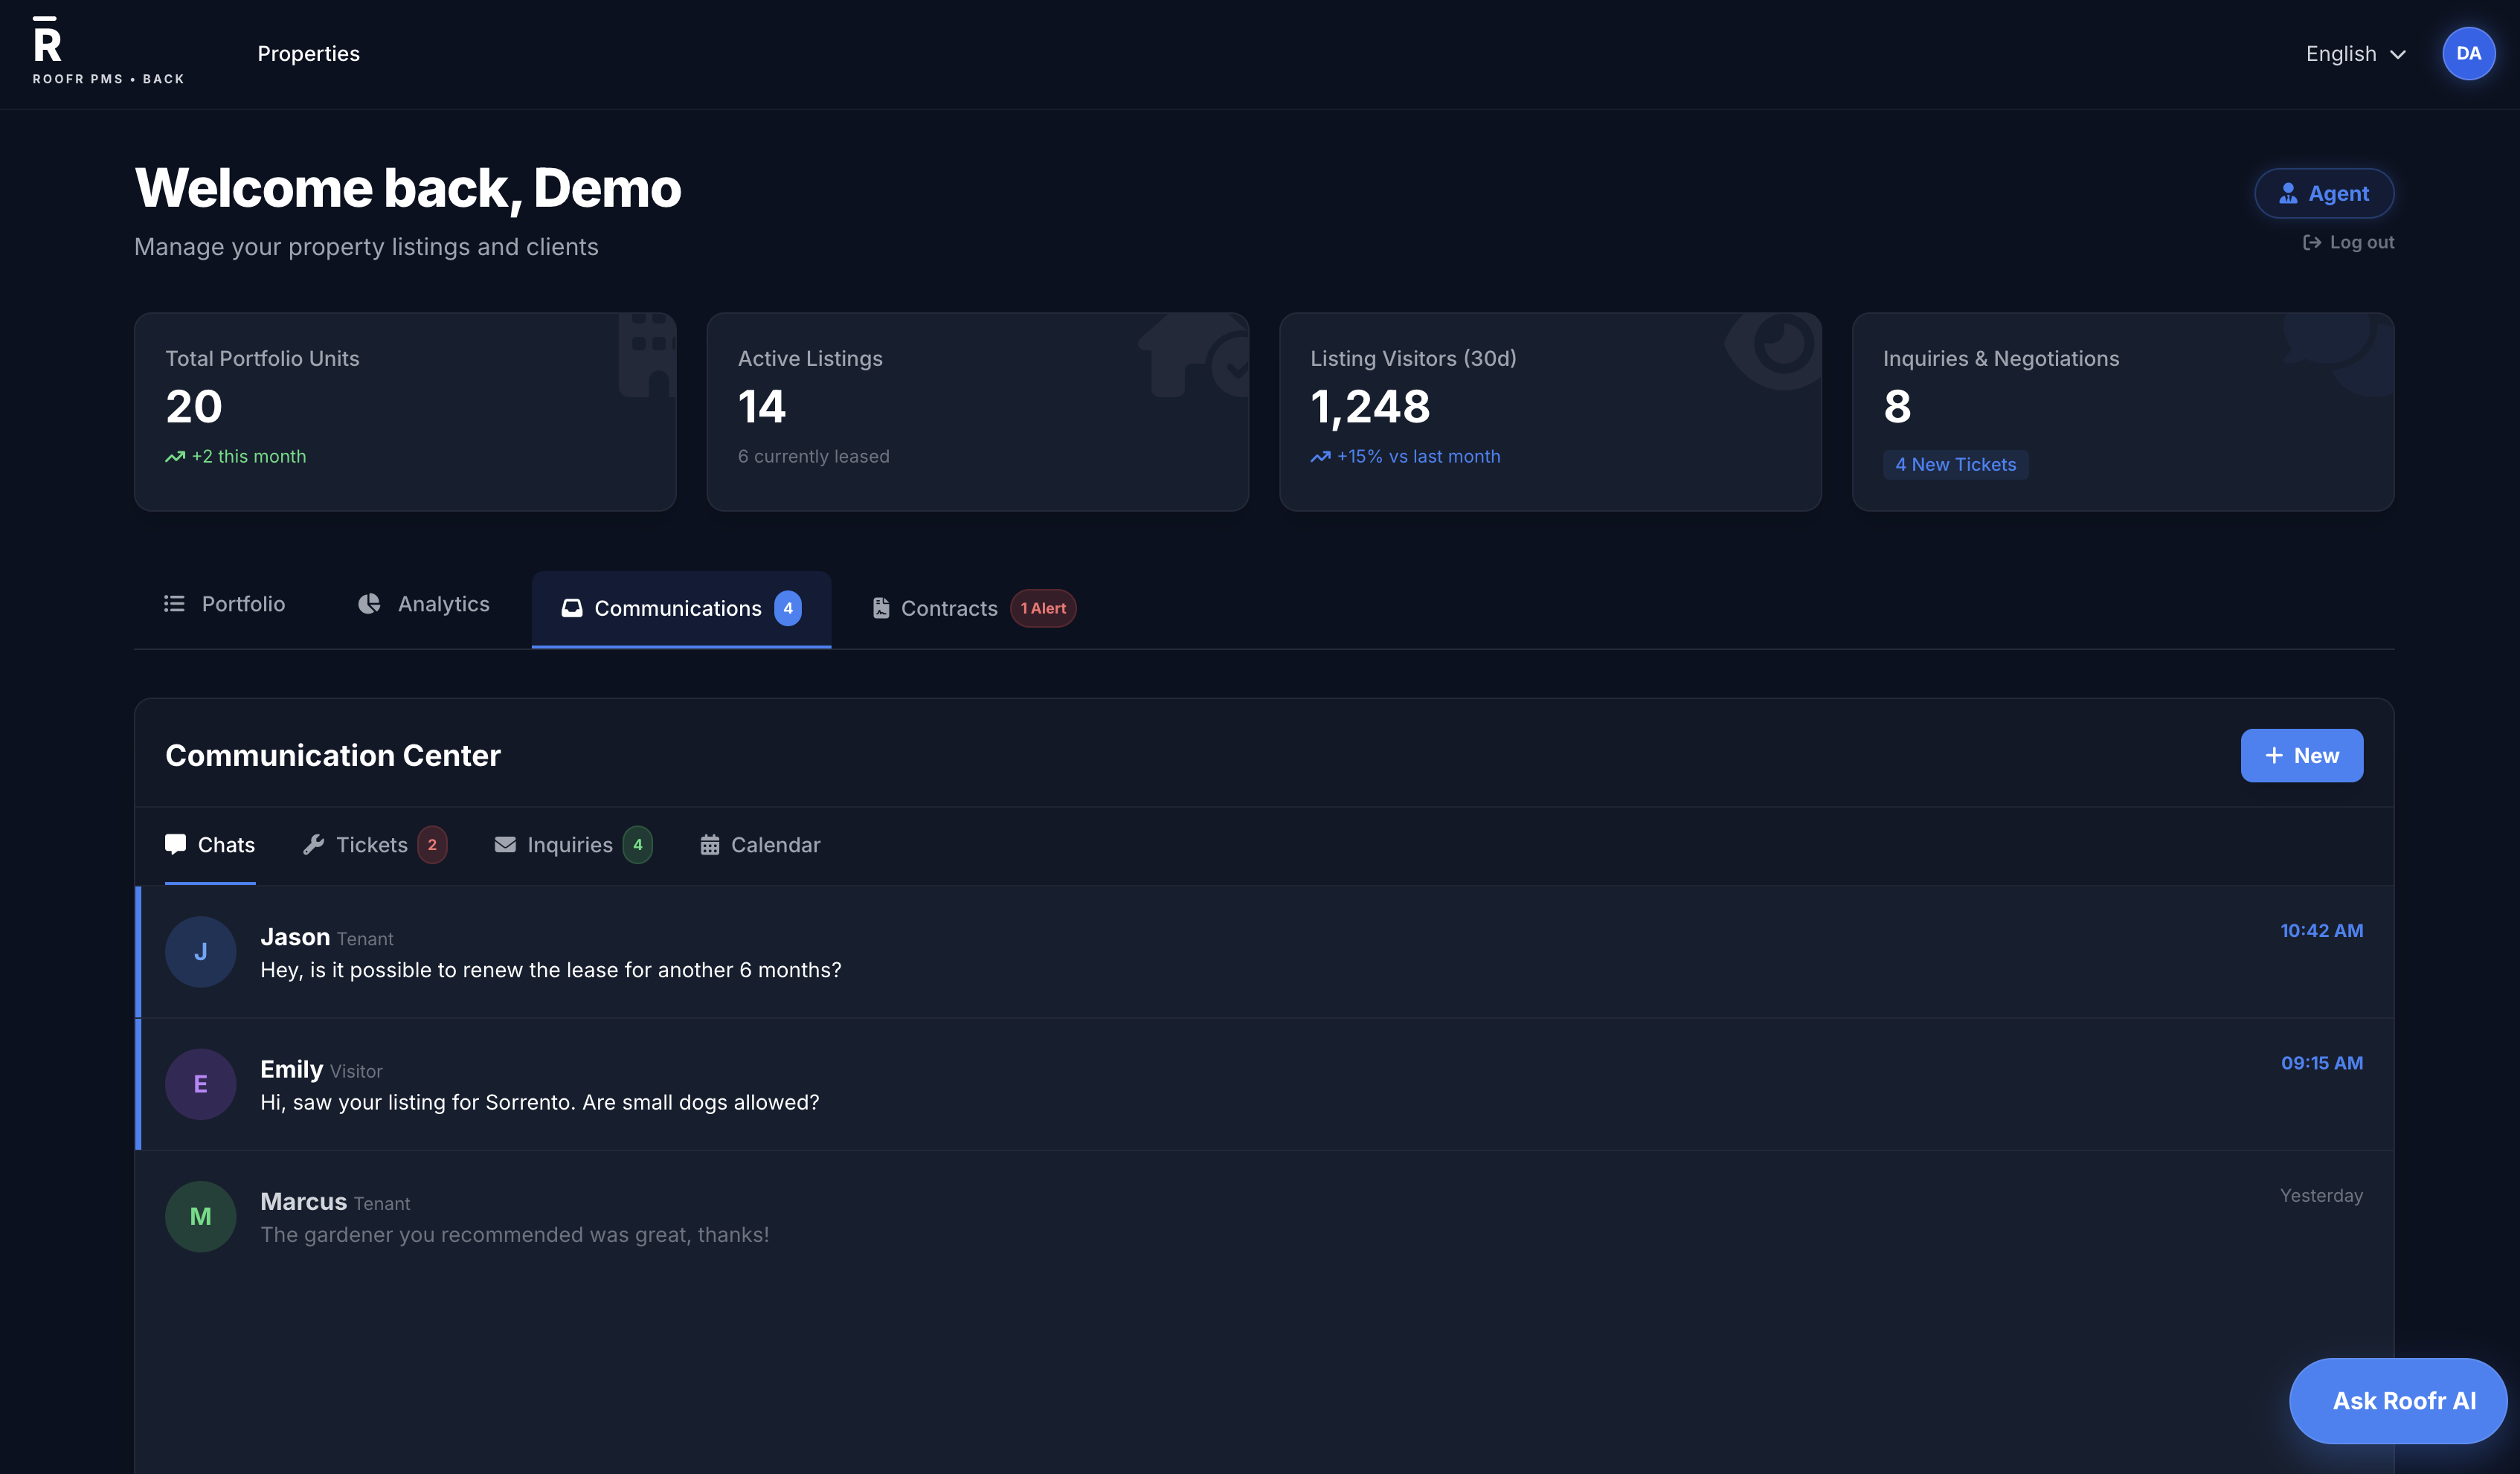Image resolution: width=2520 pixels, height=1474 pixels.
Task: Click the Calendar icon in Communication Center
Action: (x=709, y=845)
